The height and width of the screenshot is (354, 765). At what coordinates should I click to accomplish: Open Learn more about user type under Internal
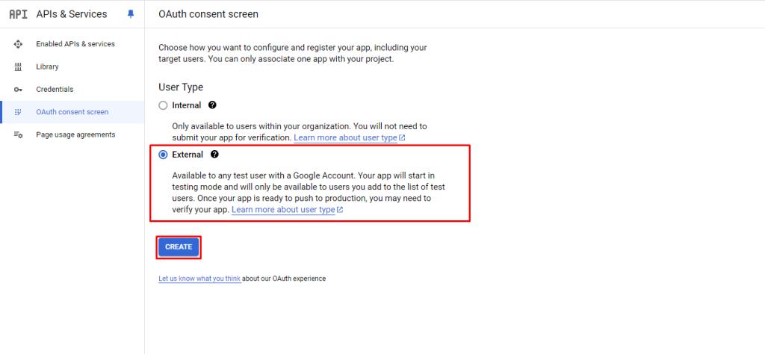click(x=345, y=138)
